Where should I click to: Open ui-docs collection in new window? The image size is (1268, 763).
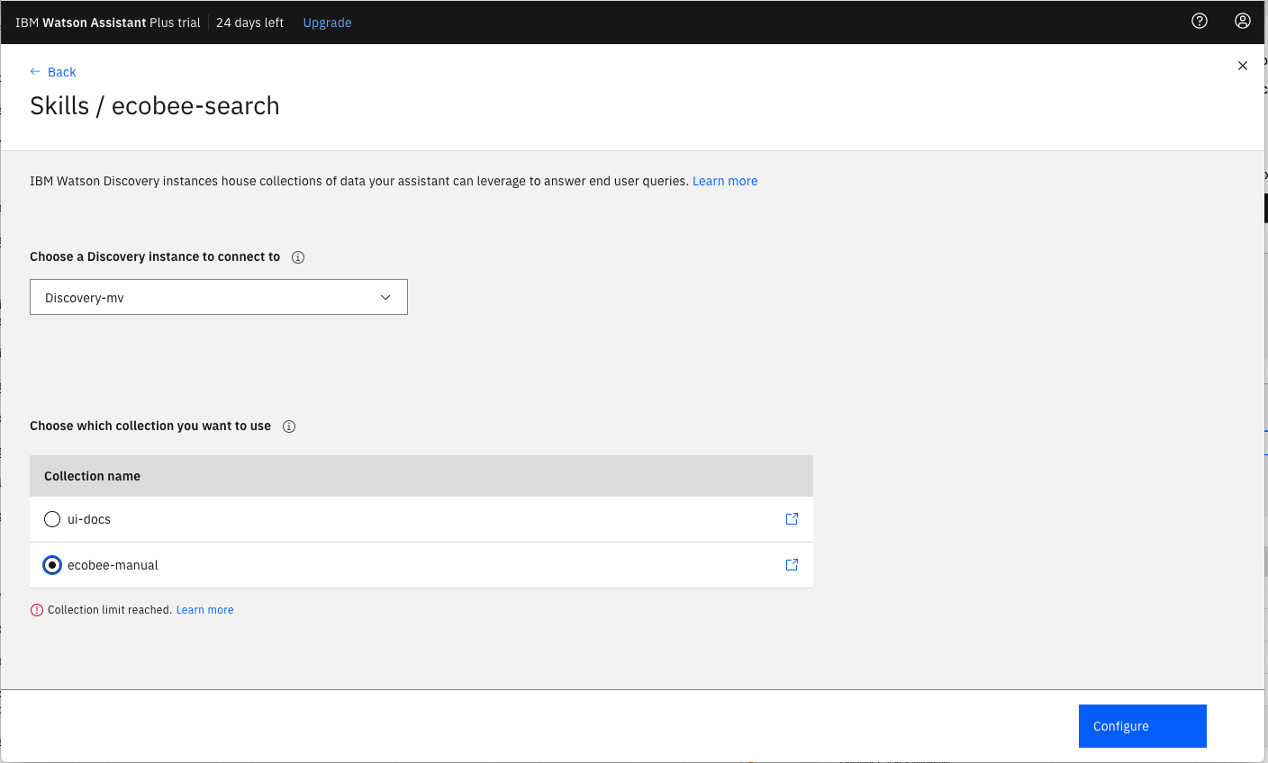792,519
